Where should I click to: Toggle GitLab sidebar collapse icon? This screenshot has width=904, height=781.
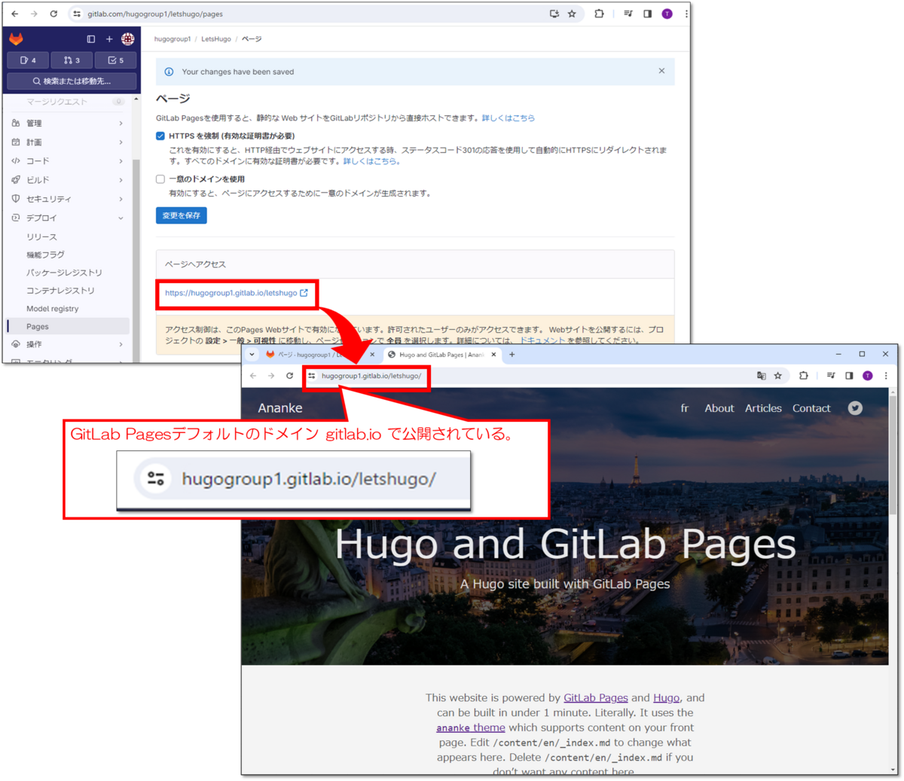pos(91,39)
